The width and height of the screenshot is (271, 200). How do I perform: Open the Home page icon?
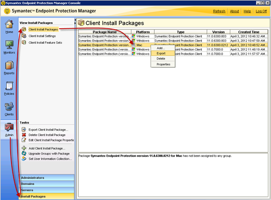pos(9,24)
